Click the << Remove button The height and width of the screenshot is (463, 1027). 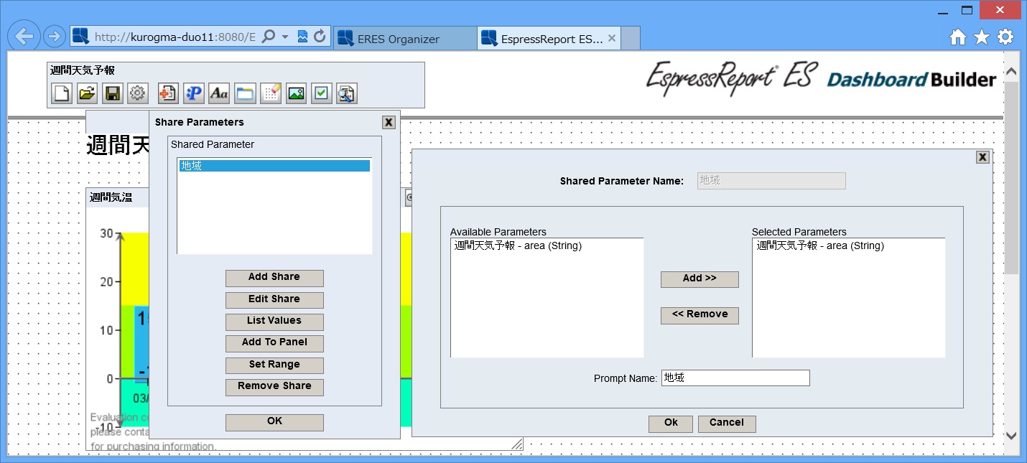click(700, 315)
